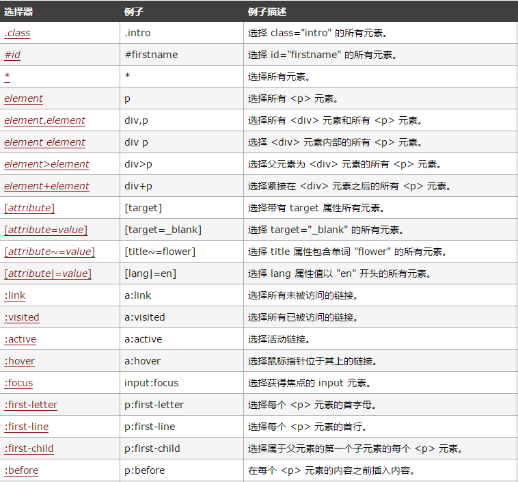518x482 pixels.
Task: Select the [target=_blank] example cell
Action: coord(182,230)
